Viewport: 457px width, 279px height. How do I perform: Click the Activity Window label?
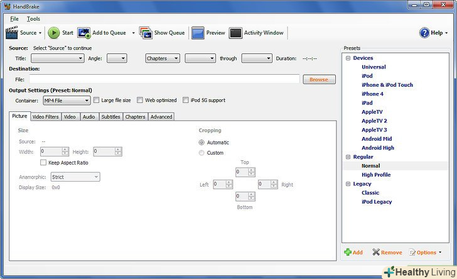tap(264, 33)
